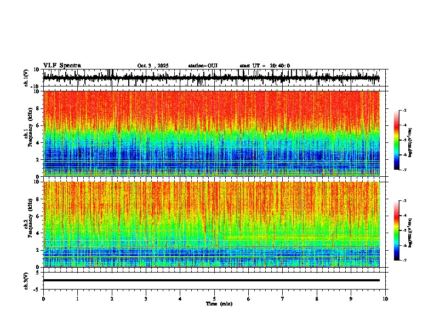The height and width of the screenshot is (335, 434).
Task: Click time axis tick label "5"
Action: (214, 299)
